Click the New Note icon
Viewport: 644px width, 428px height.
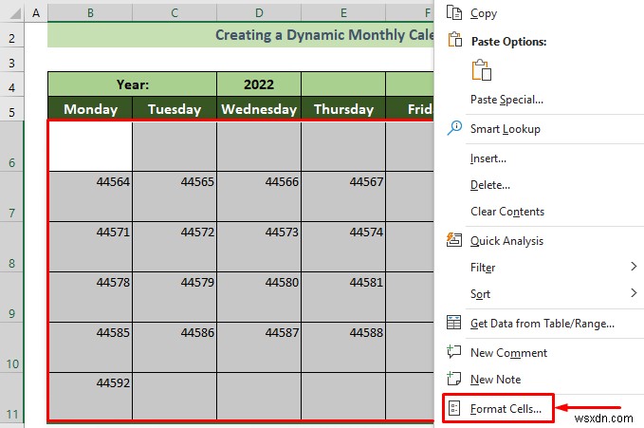pyautogui.click(x=454, y=379)
